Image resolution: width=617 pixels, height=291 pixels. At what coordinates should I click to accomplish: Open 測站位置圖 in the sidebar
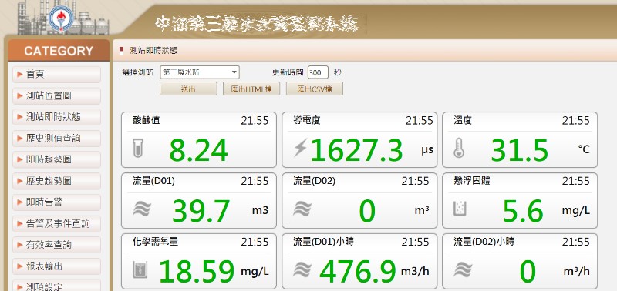(56, 95)
